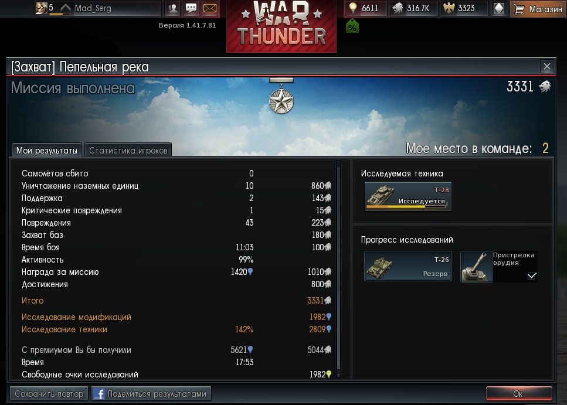Click the squadron diamond icon in the top bar
Image resolution: width=567 pixels, height=405 pixels.
click(498, 8)
